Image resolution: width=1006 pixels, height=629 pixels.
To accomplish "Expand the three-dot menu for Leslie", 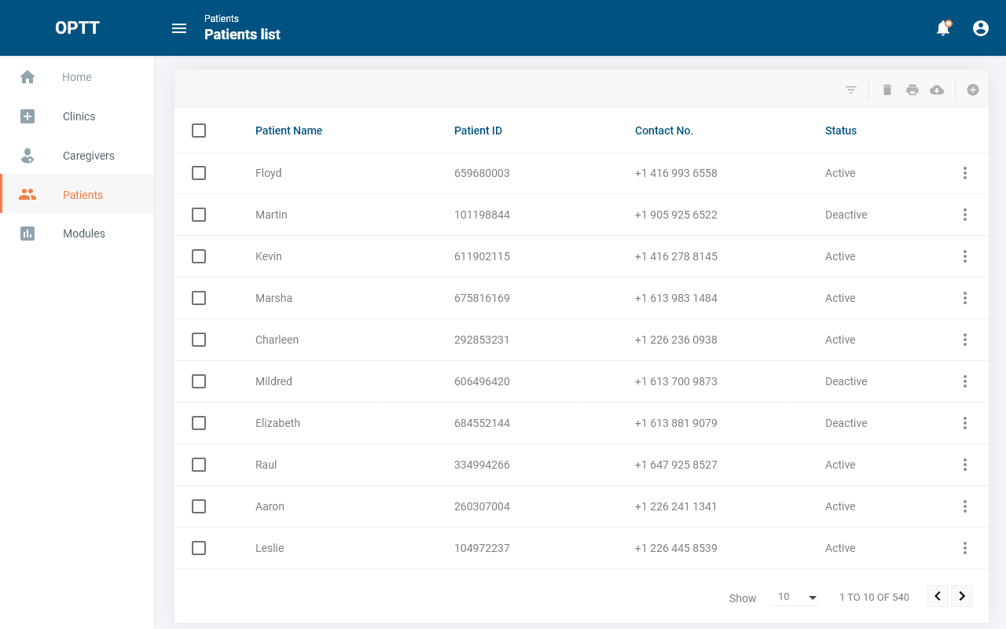I will (x=965, y=548).
